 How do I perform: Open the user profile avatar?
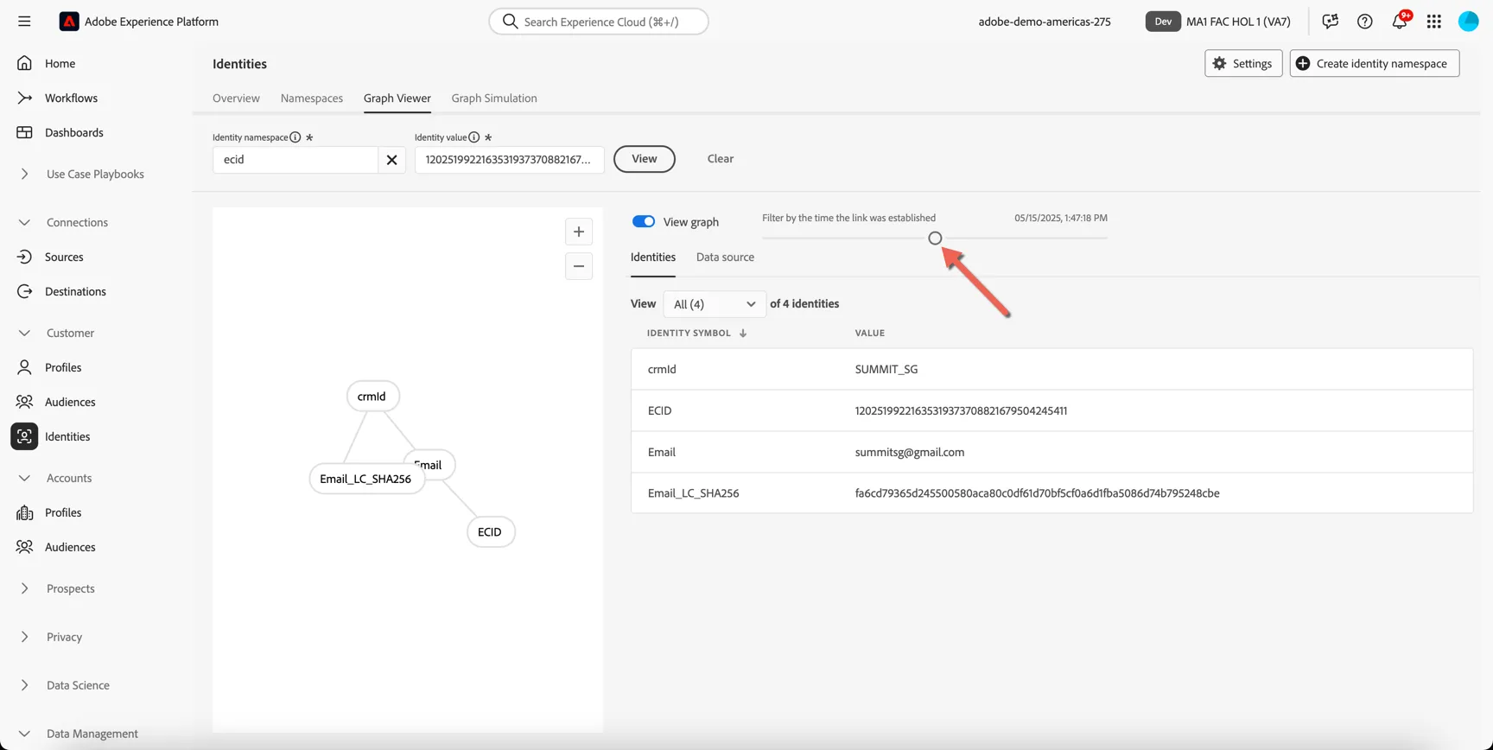point(1469,22)
